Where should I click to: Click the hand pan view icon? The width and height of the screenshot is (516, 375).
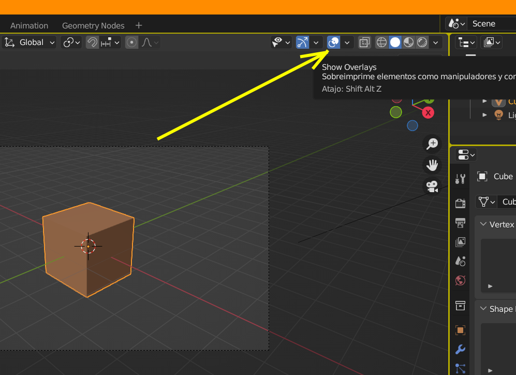pos(432,165)
